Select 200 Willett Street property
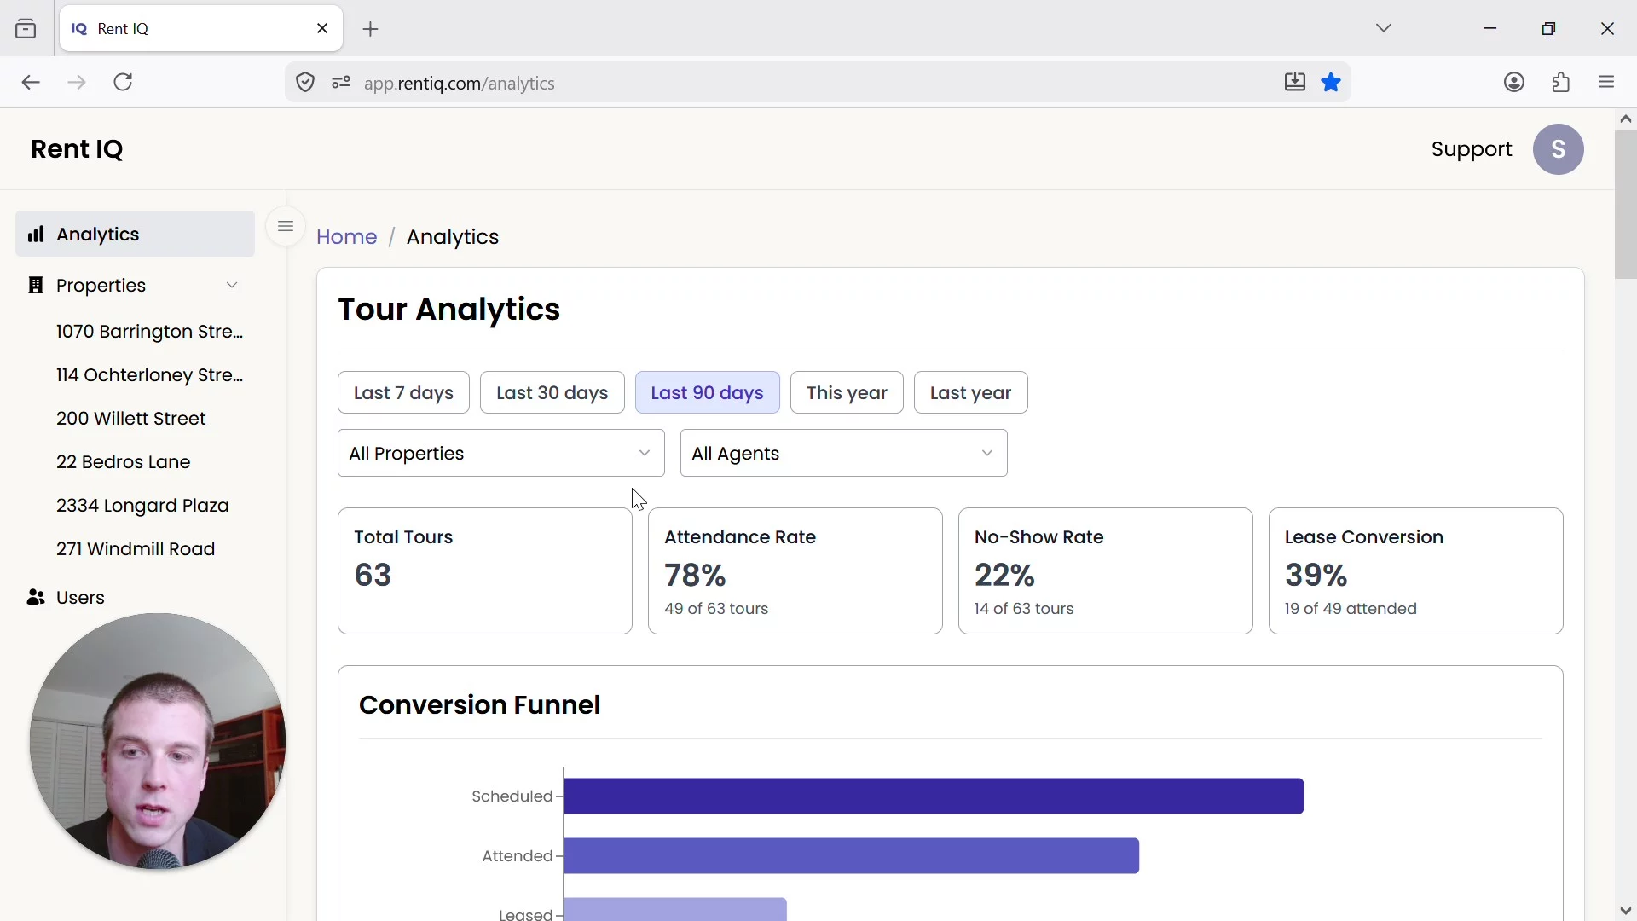This screenshot has width=1637, height=921. [x=131, y=419]
